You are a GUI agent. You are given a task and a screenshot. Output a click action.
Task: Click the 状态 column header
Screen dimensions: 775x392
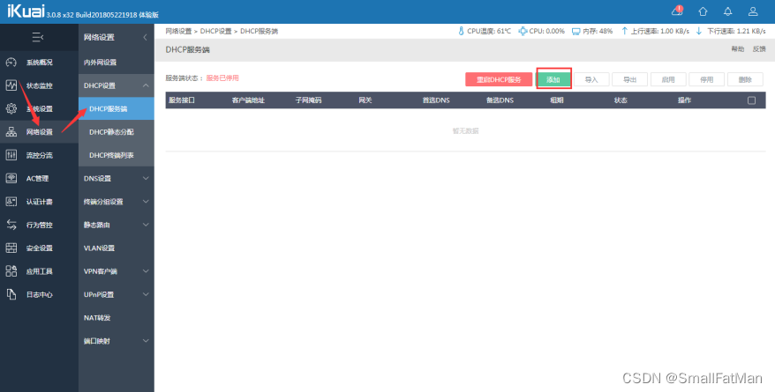621,100
